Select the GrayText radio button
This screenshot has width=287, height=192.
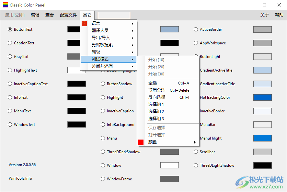(10, 57)
